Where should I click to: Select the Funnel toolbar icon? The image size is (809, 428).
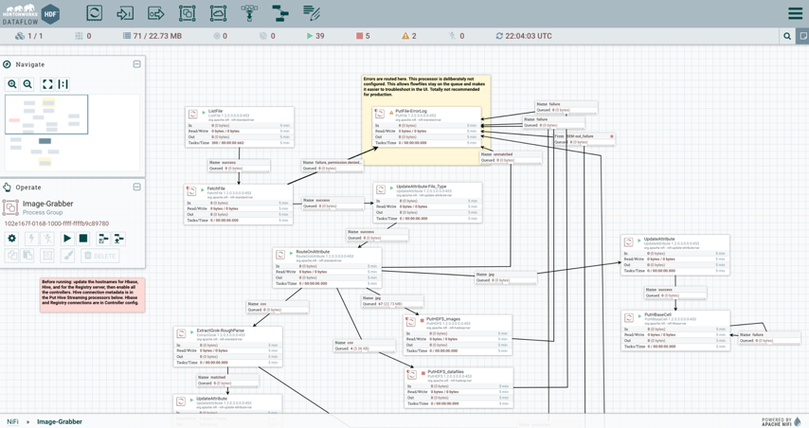[x=249, y=13]
